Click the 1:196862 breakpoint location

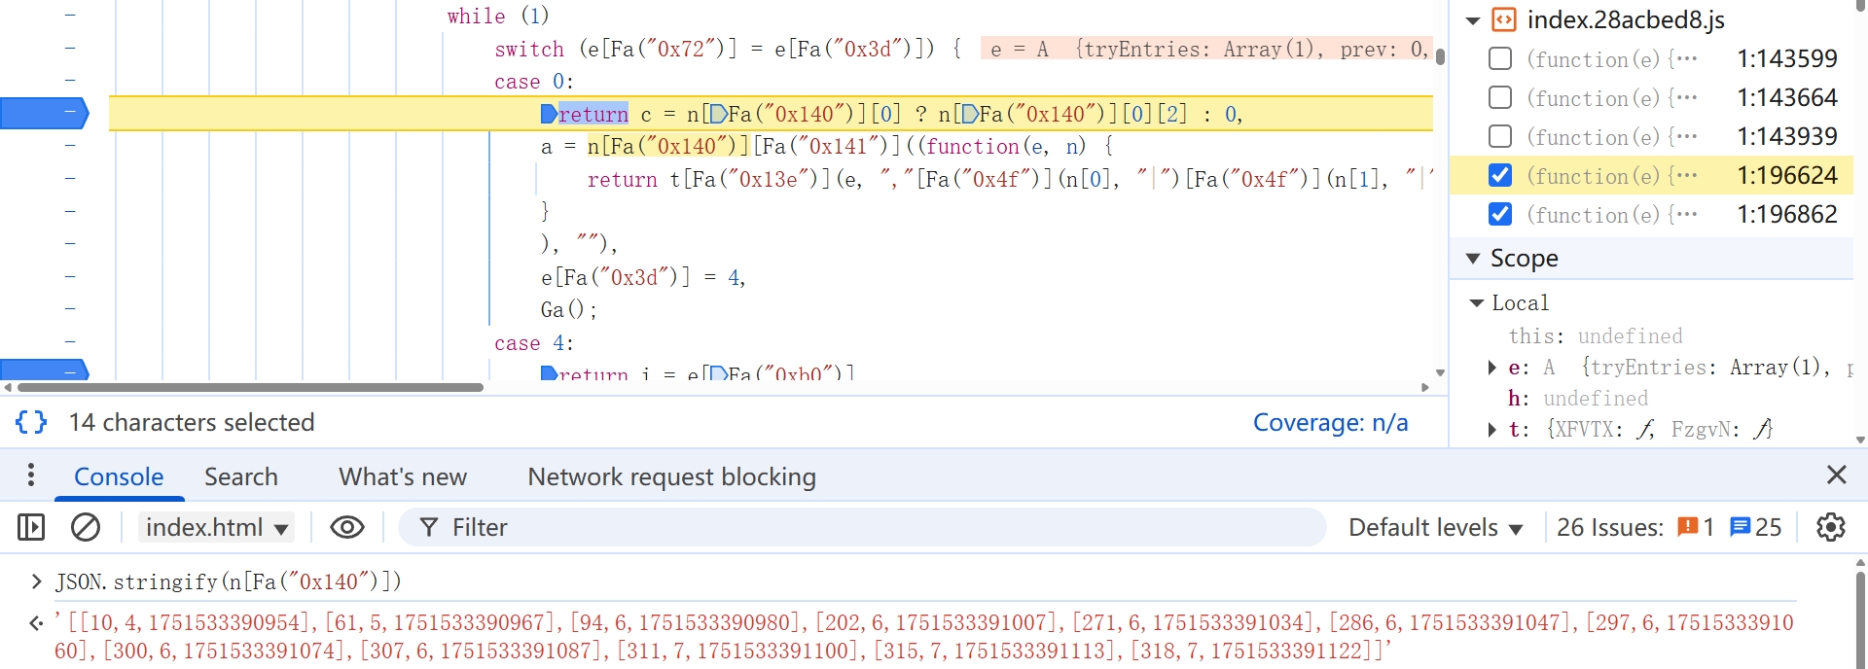tap(1787, 214)
